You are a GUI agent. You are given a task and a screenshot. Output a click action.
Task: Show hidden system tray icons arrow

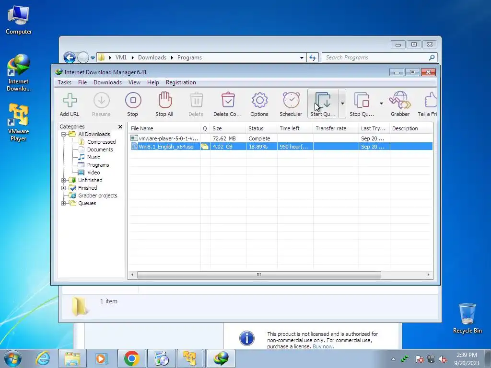point(393,359)
